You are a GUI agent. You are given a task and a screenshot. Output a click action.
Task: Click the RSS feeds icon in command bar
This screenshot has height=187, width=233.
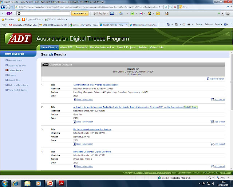point(176,24)
